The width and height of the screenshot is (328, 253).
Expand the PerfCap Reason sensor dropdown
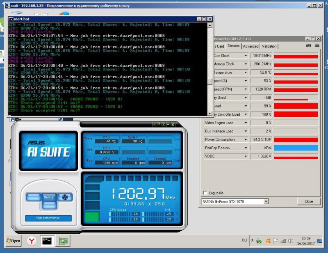(x=246, y=148)
